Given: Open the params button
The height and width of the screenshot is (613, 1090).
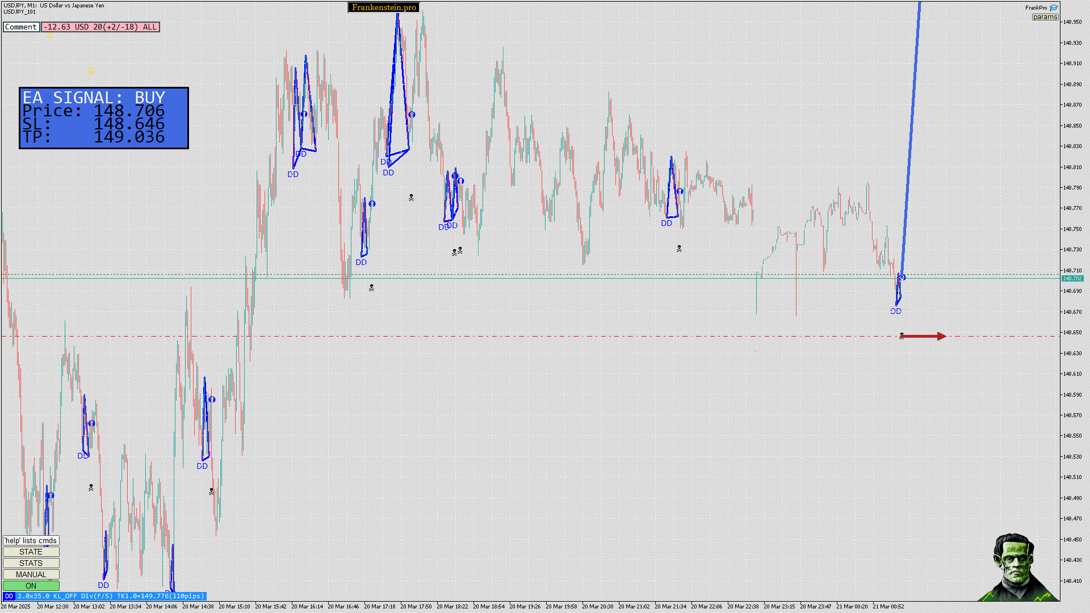Looking at the screenshot, I should coord(1045,17).
